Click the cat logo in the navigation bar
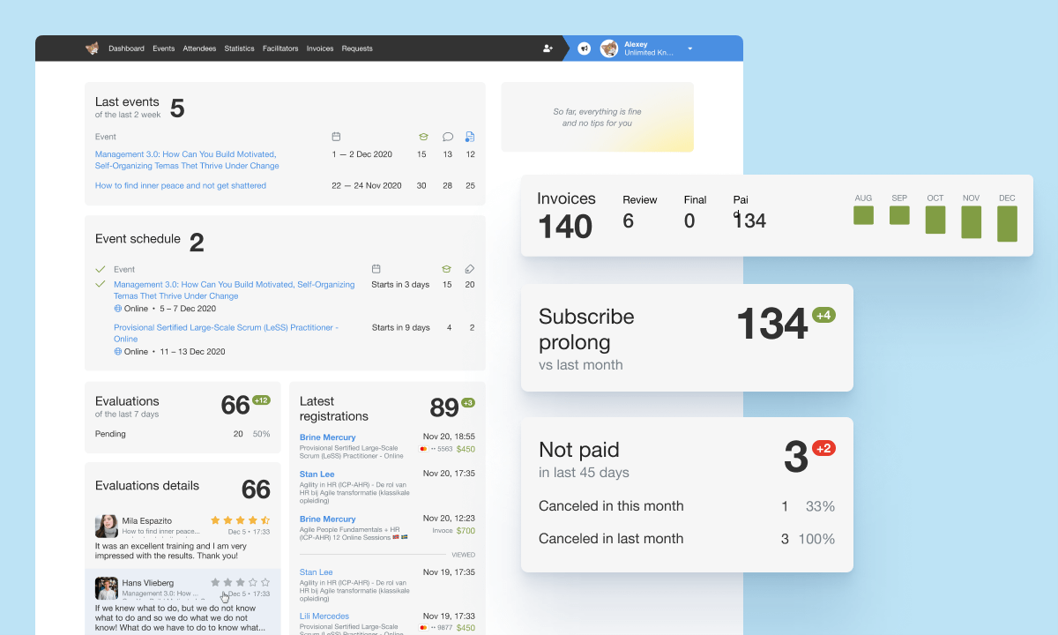This screenshot has height=635, width=1058. coord(92,49)
